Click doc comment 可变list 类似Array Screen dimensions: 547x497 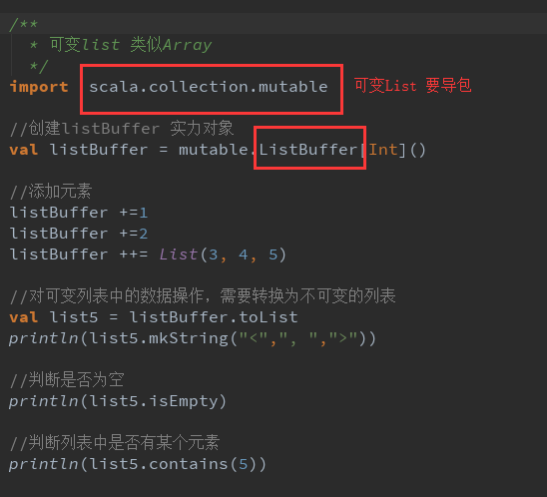tap(131, 45)
